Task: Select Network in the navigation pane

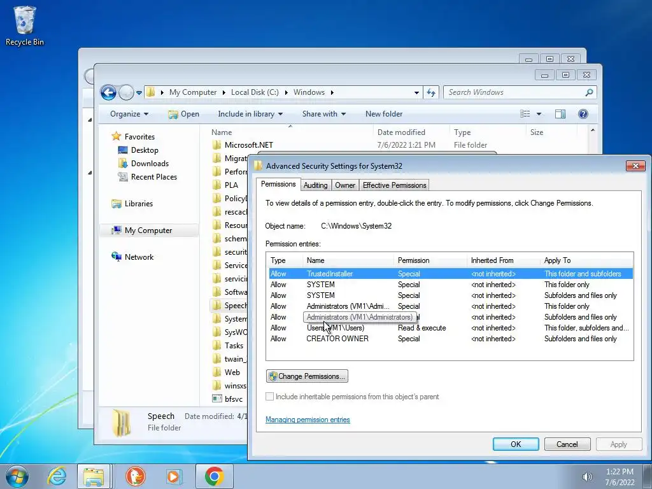Action: 139,257
